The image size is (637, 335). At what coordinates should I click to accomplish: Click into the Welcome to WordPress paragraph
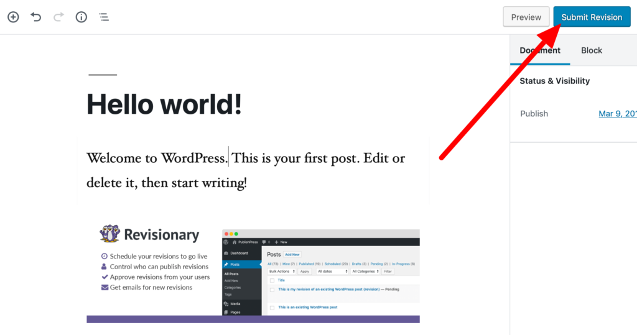tap(246, 170)
